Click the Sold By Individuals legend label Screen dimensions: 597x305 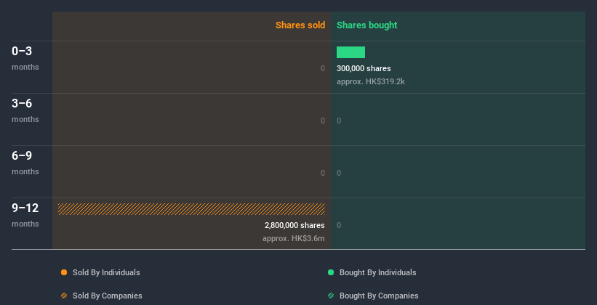click(106, 272)
